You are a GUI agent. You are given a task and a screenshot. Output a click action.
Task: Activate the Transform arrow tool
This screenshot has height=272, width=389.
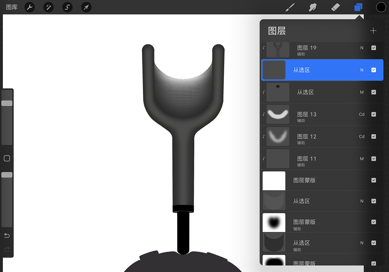86,7
